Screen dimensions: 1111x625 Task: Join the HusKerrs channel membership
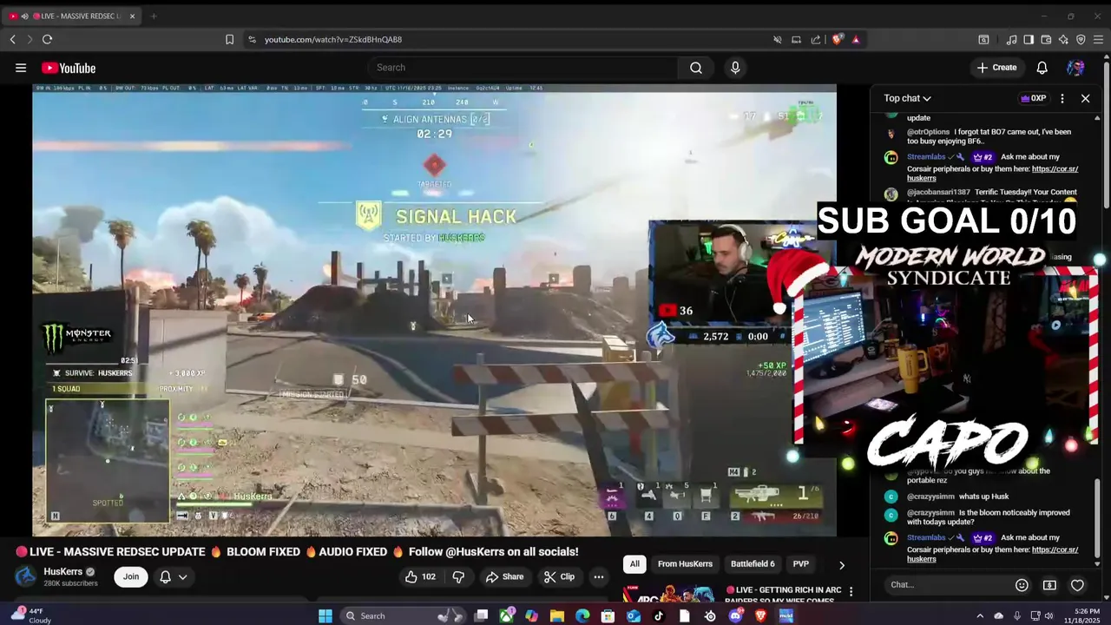(131, 576)
